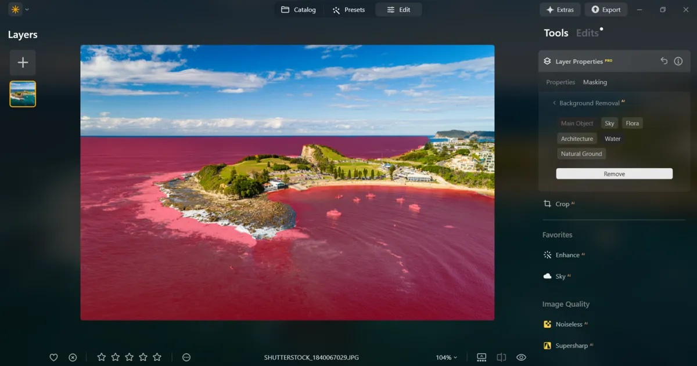Click the info icon in Layer Properties
This screenshot has height=366, width=697.
(x=678, y=61)
